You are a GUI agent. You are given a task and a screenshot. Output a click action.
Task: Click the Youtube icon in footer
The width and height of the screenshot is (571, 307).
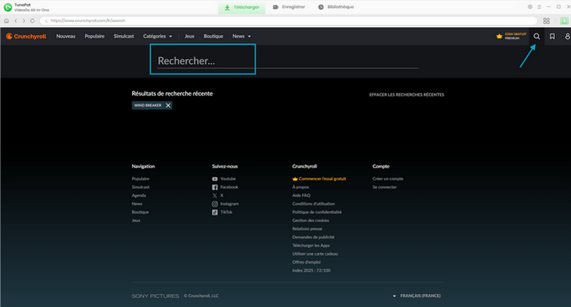[x=215, y=179]
